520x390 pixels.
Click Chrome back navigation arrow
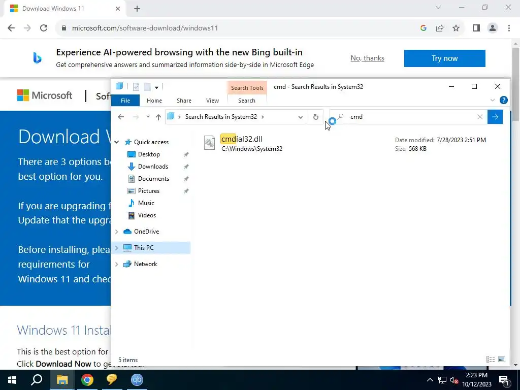[x=11, y=28]
